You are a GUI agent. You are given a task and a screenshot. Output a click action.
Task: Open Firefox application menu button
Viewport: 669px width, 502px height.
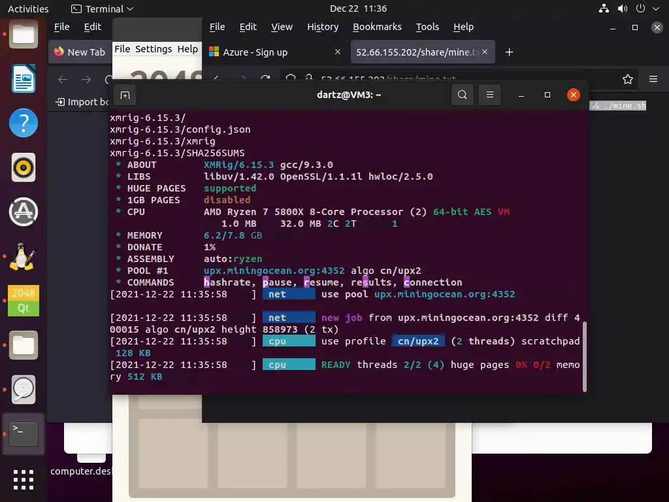click(653, 79)
